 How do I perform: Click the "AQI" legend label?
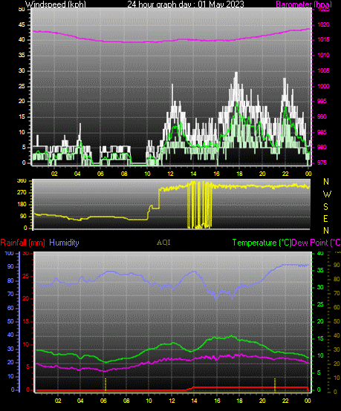tap(163, 243)
